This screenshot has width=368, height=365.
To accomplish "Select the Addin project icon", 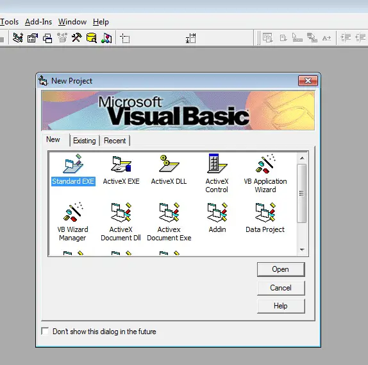I will [x=217, y=212].
